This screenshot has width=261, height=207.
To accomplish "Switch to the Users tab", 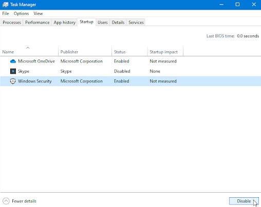I will [x=103, y=23].
